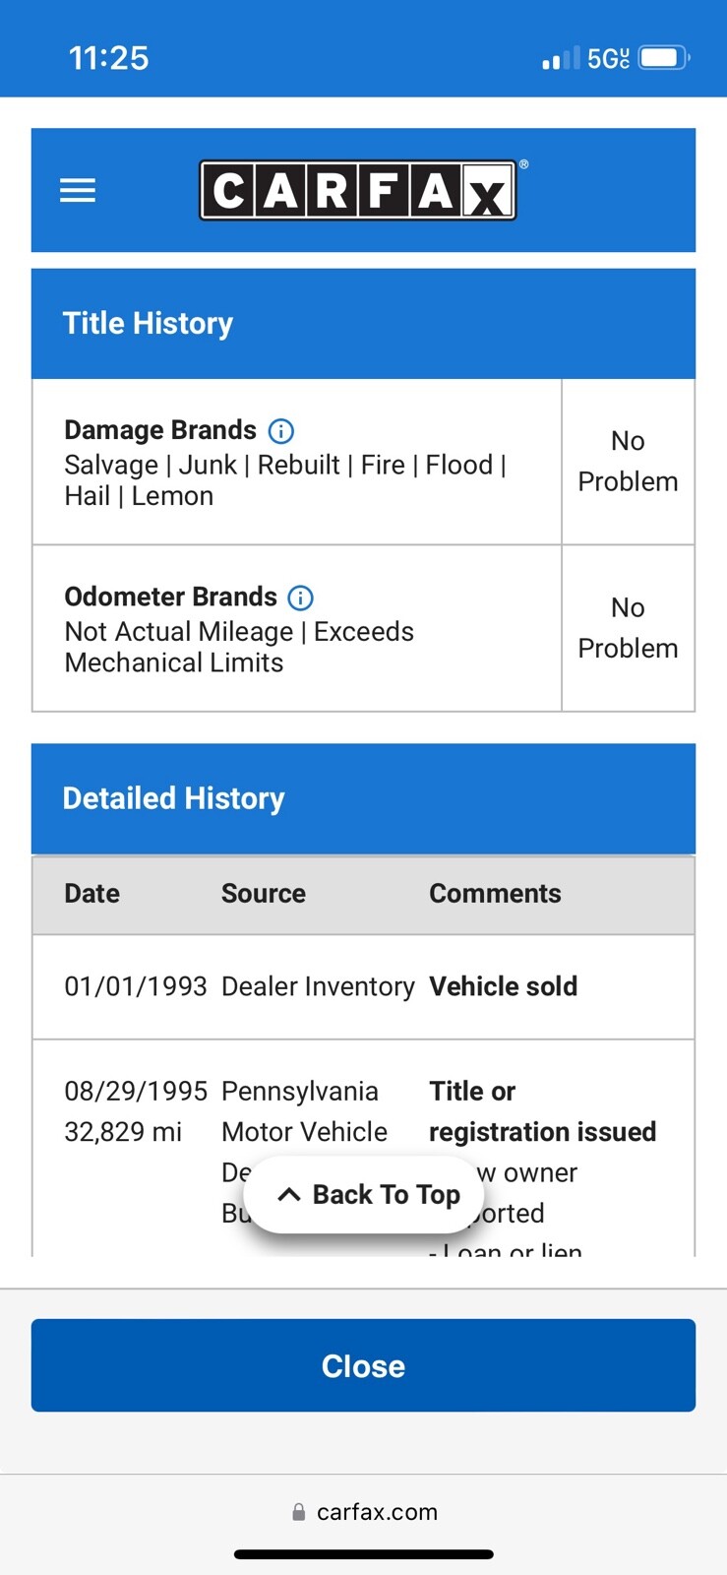727x1575 pixels.
Task: Tap the Detailed History section header
Action: 363,798
